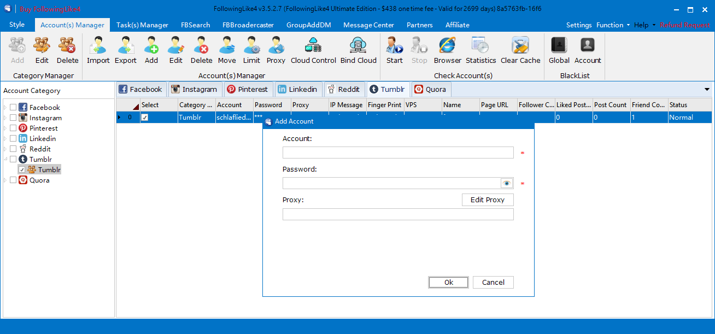The height and width of the screenshot is (334, 715).
Task: Expand the Quora tree node
Action: (5, 180)
